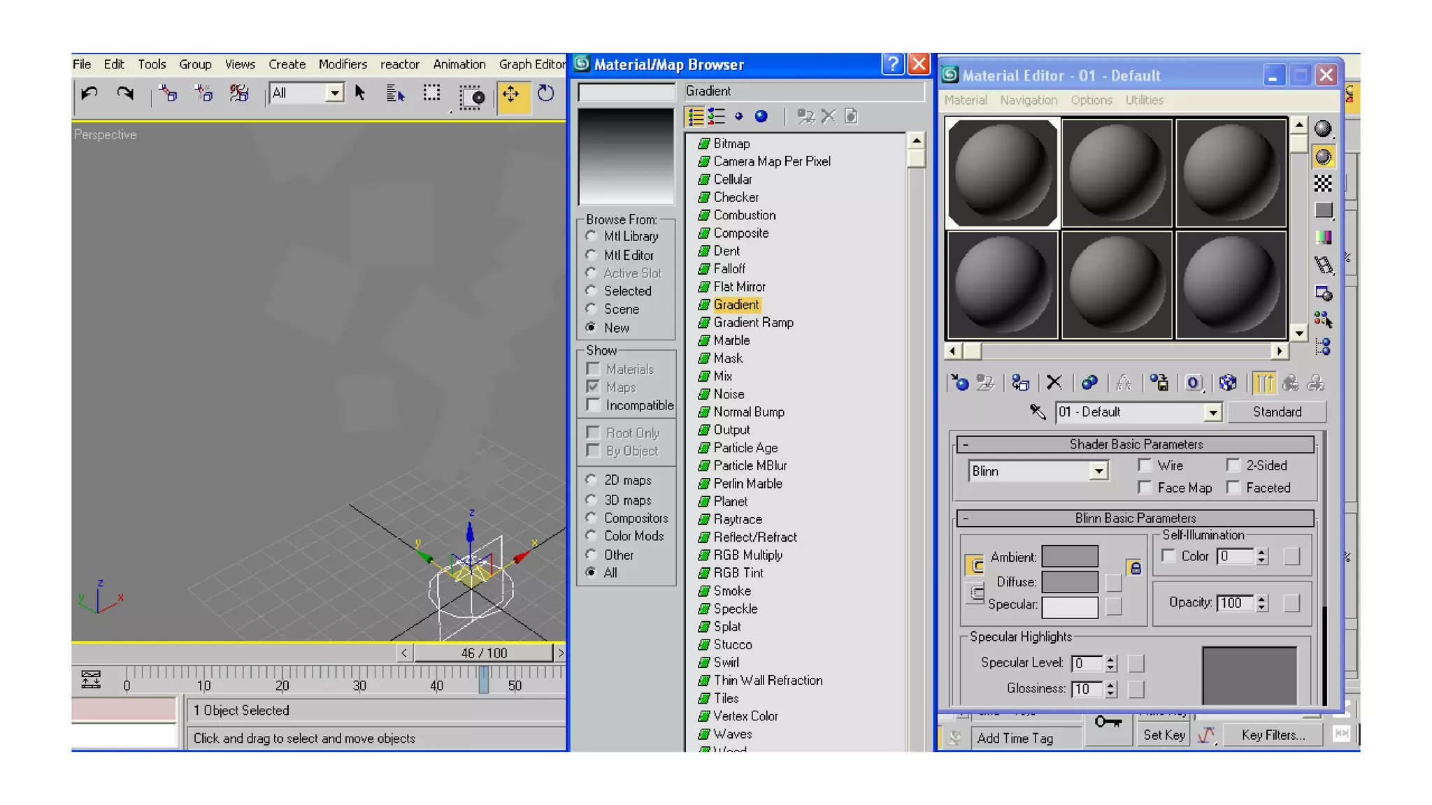
Task: Open the Animation menu
Action: coord(459,64)
